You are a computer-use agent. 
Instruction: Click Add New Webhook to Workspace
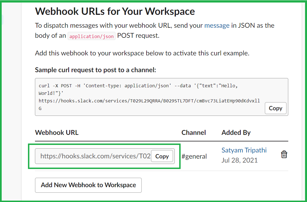pyautogui.click(x=88, y=185)
